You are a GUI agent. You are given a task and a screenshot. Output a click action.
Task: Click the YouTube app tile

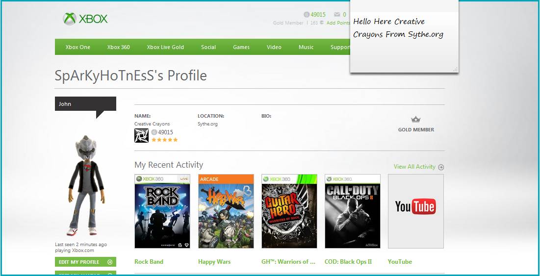pyautogui.click(x=416, y=211)
